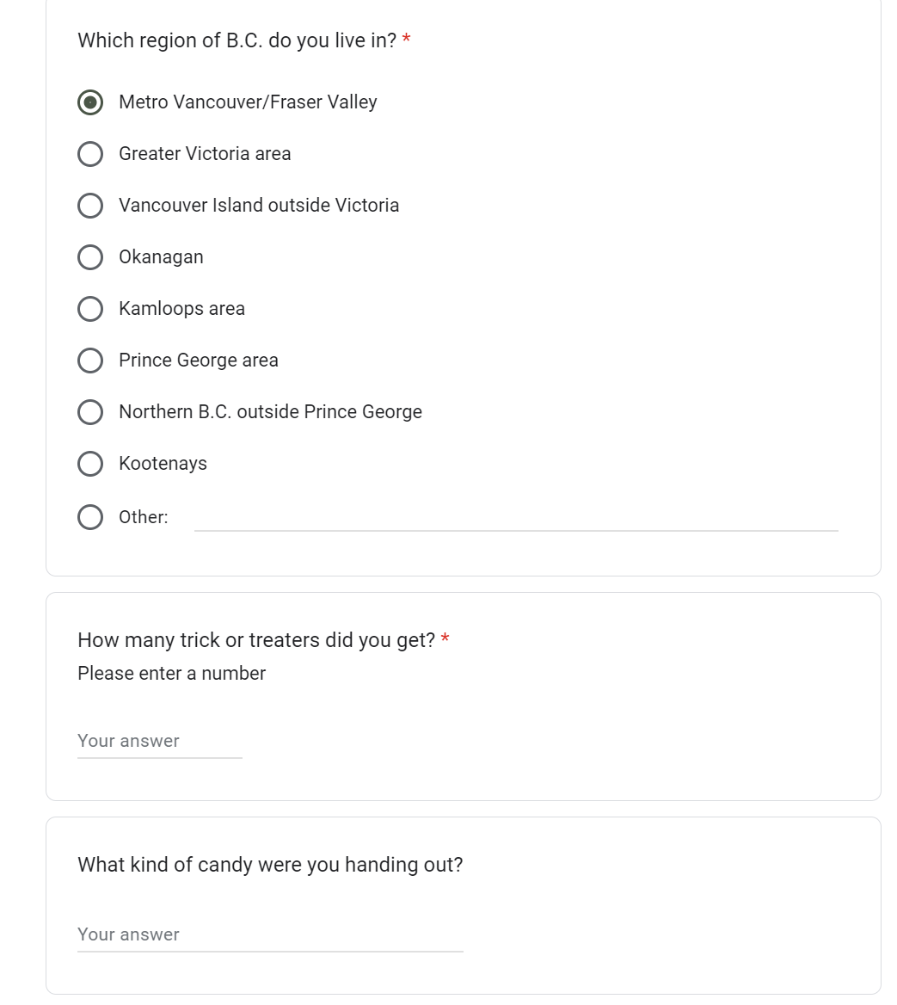Image resolution: width=897 pixels, height=1005 pixels.
Task: Click the Other option text field
Action: 516,518
